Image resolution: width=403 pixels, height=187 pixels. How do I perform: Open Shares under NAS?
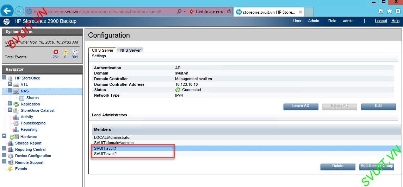[x=32, y=98]
